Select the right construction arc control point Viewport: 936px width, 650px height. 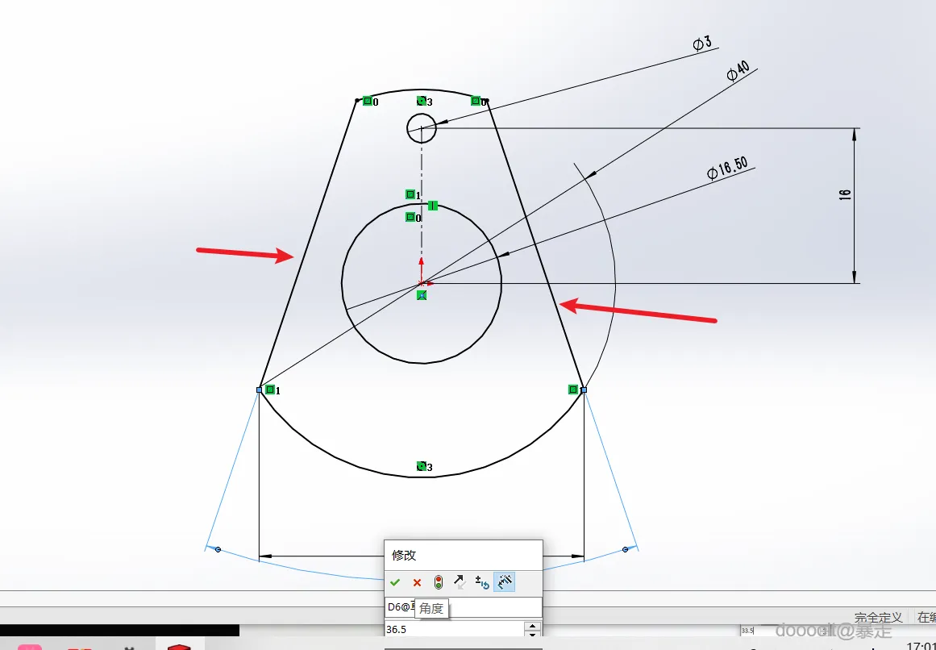pos(625,549)
